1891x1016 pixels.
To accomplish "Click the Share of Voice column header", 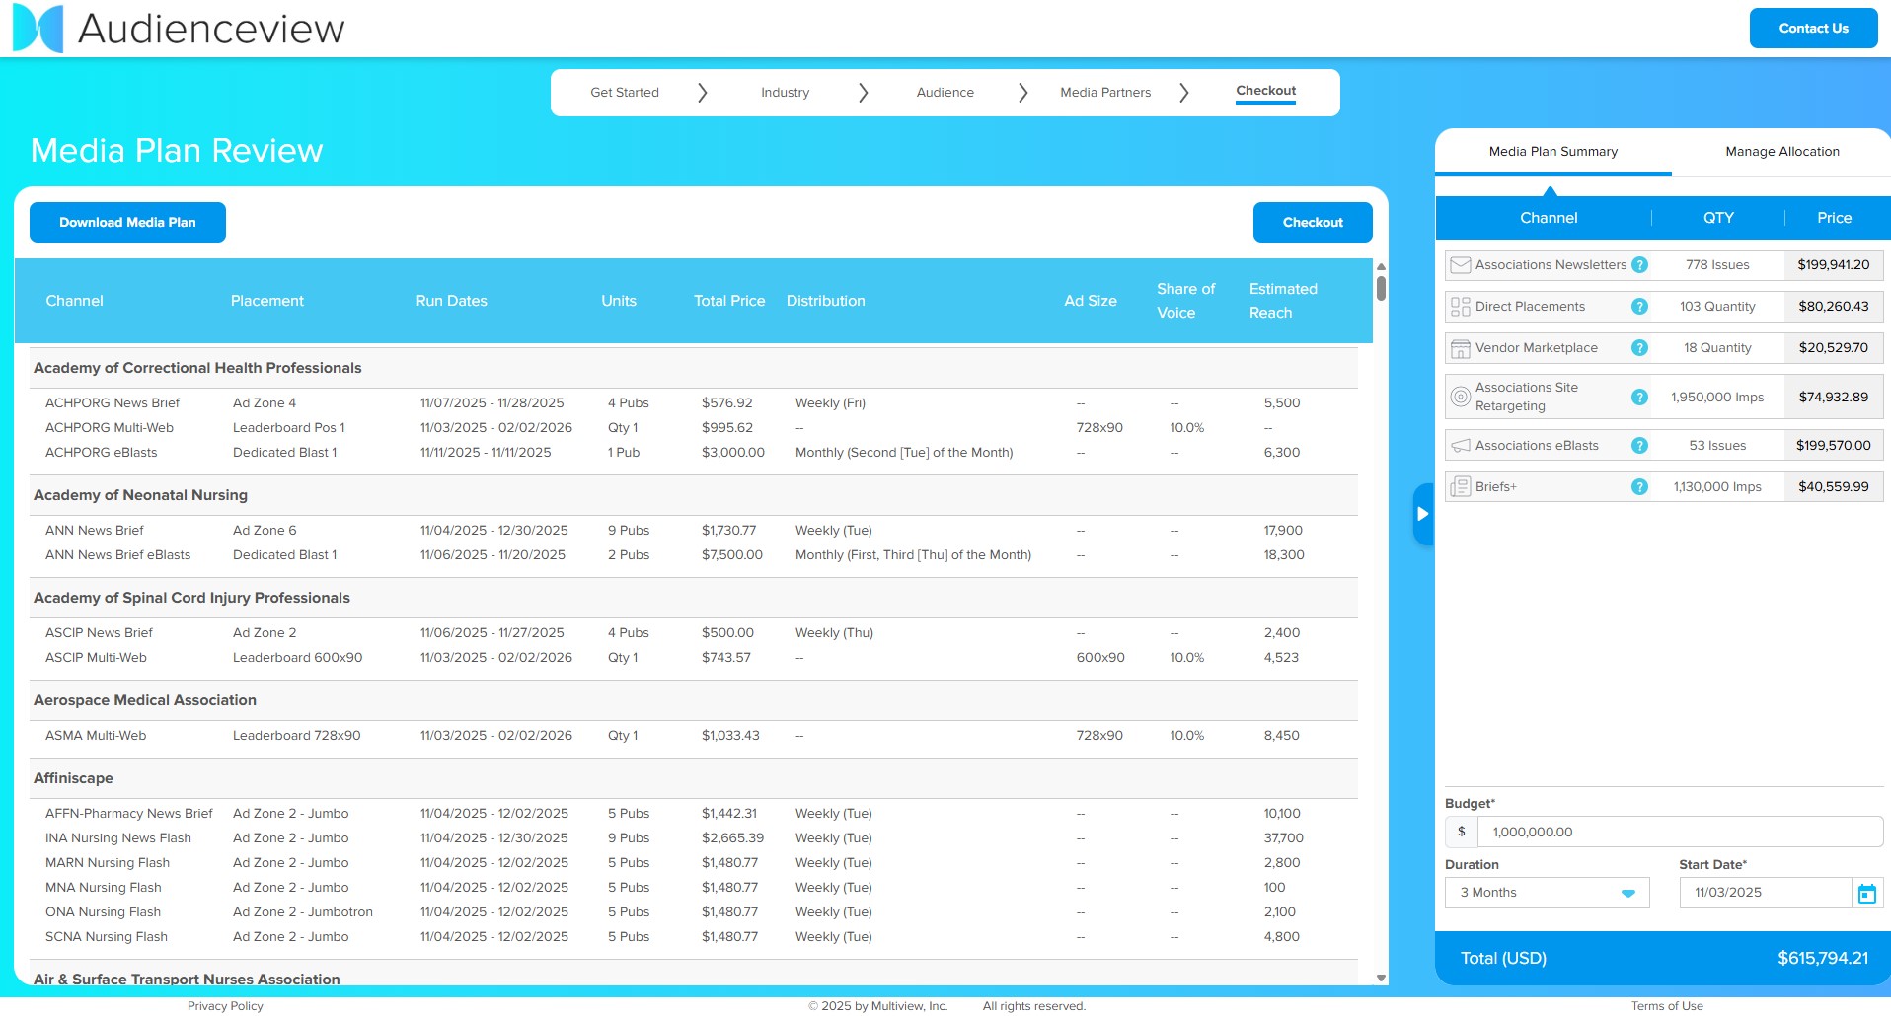I will click(x=1185, y=301).
